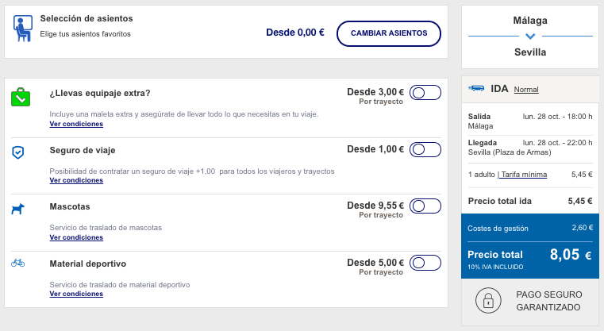
Task: Open the CAMBIAR ASIENTOS seat selection
Action: [x=389, y=33]
